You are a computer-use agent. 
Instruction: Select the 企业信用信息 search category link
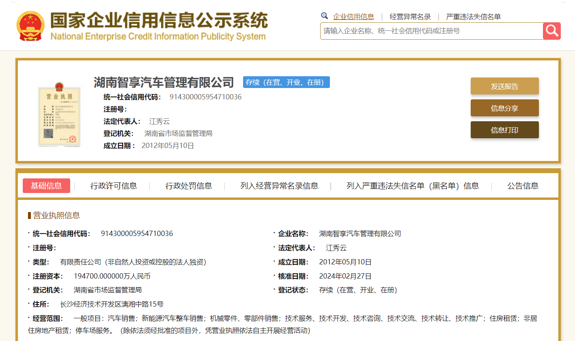[353, 17]
